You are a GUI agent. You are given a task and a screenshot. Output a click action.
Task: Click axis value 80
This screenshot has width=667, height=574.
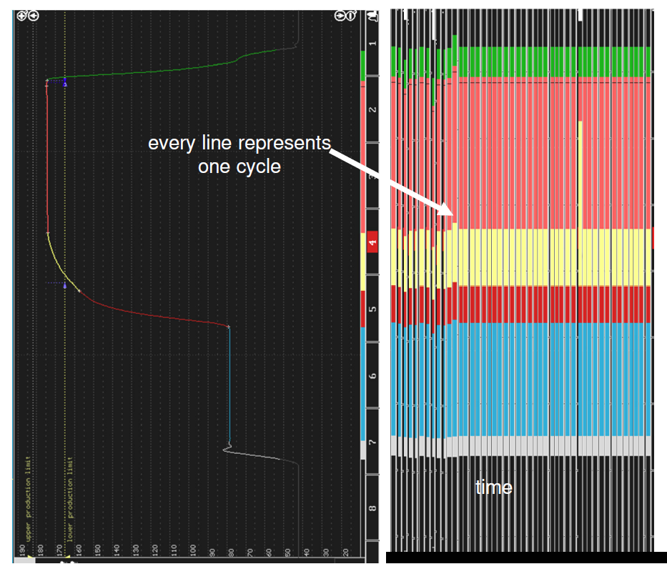point(231,552)
